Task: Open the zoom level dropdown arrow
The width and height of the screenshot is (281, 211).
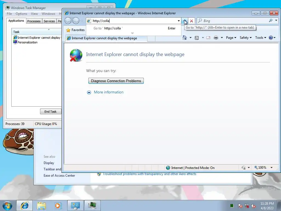Action: click(x=271, y=168)
